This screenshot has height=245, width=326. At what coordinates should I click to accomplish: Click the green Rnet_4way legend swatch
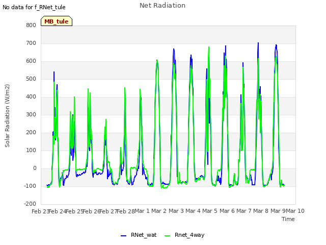click(168, 236)
